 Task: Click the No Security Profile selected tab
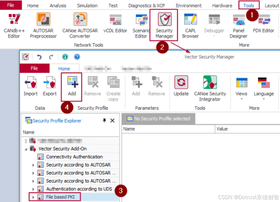[x=158, y=119]
